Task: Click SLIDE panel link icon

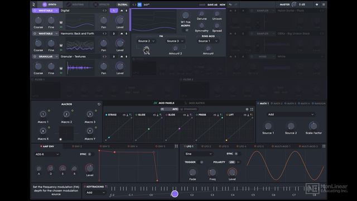Action: (x=185, y=115)
